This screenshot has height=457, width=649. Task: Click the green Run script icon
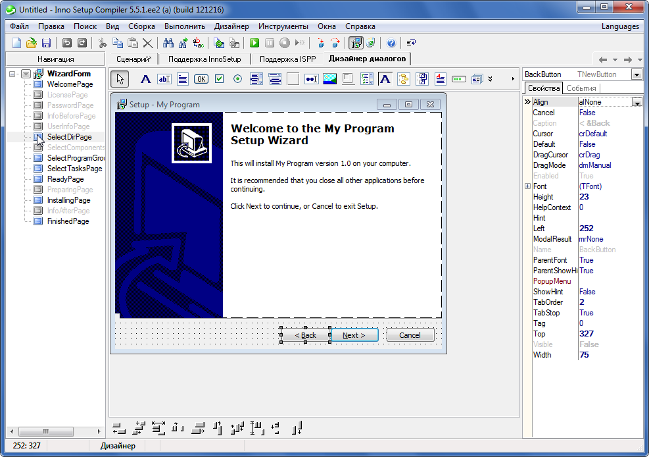point(254,43)
